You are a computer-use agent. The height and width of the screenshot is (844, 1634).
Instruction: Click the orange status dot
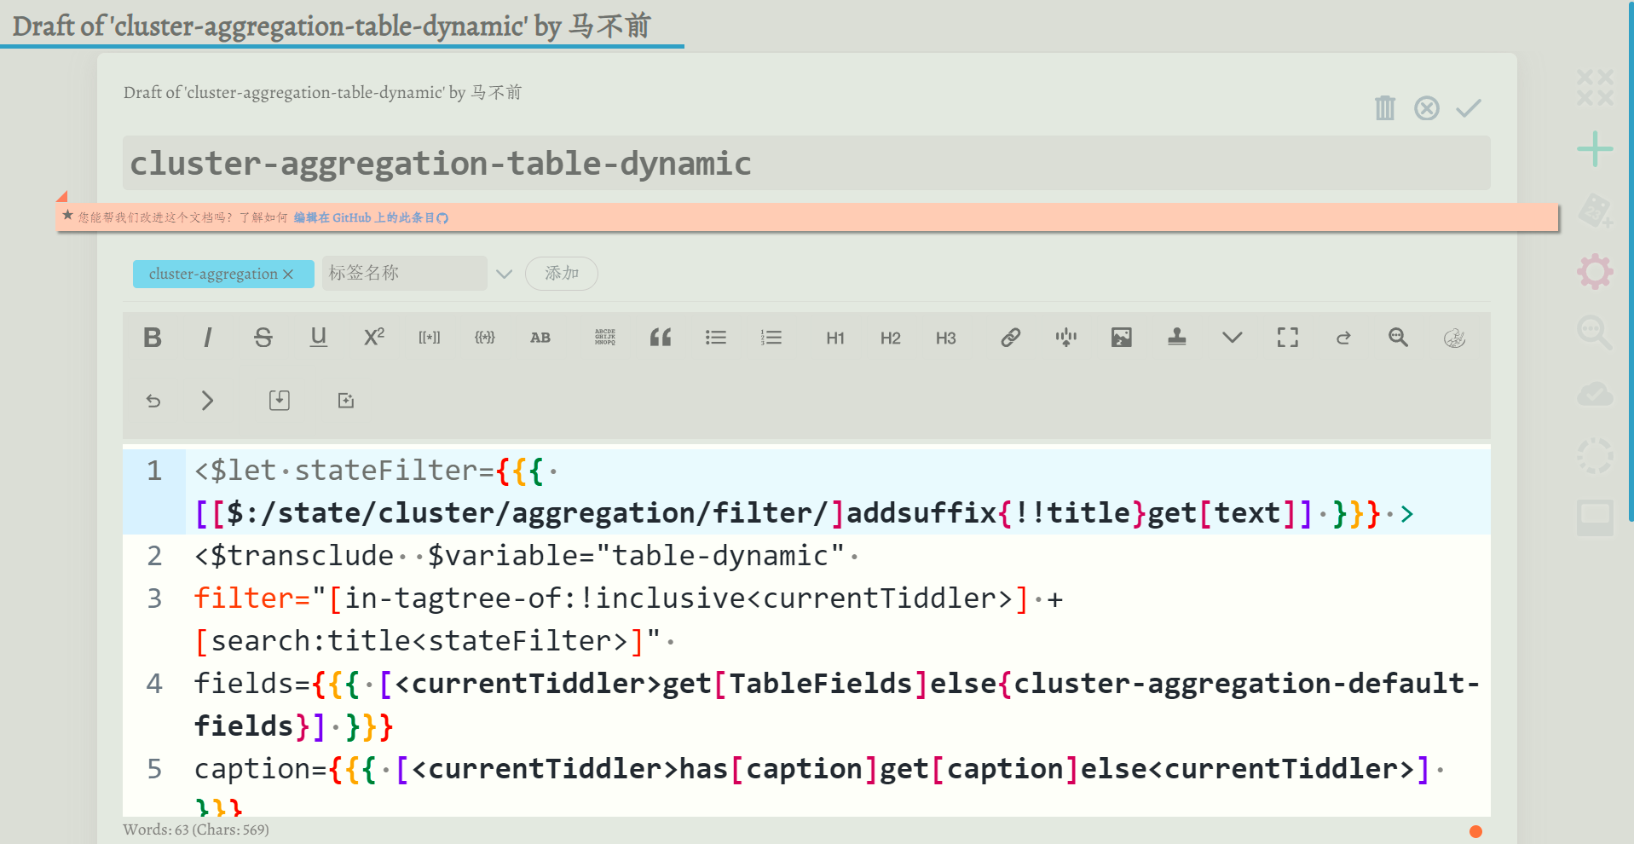1475,831
